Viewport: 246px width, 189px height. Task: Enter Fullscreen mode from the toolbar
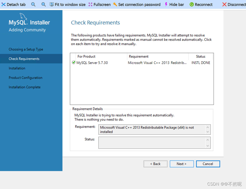(x=99, y=5)
